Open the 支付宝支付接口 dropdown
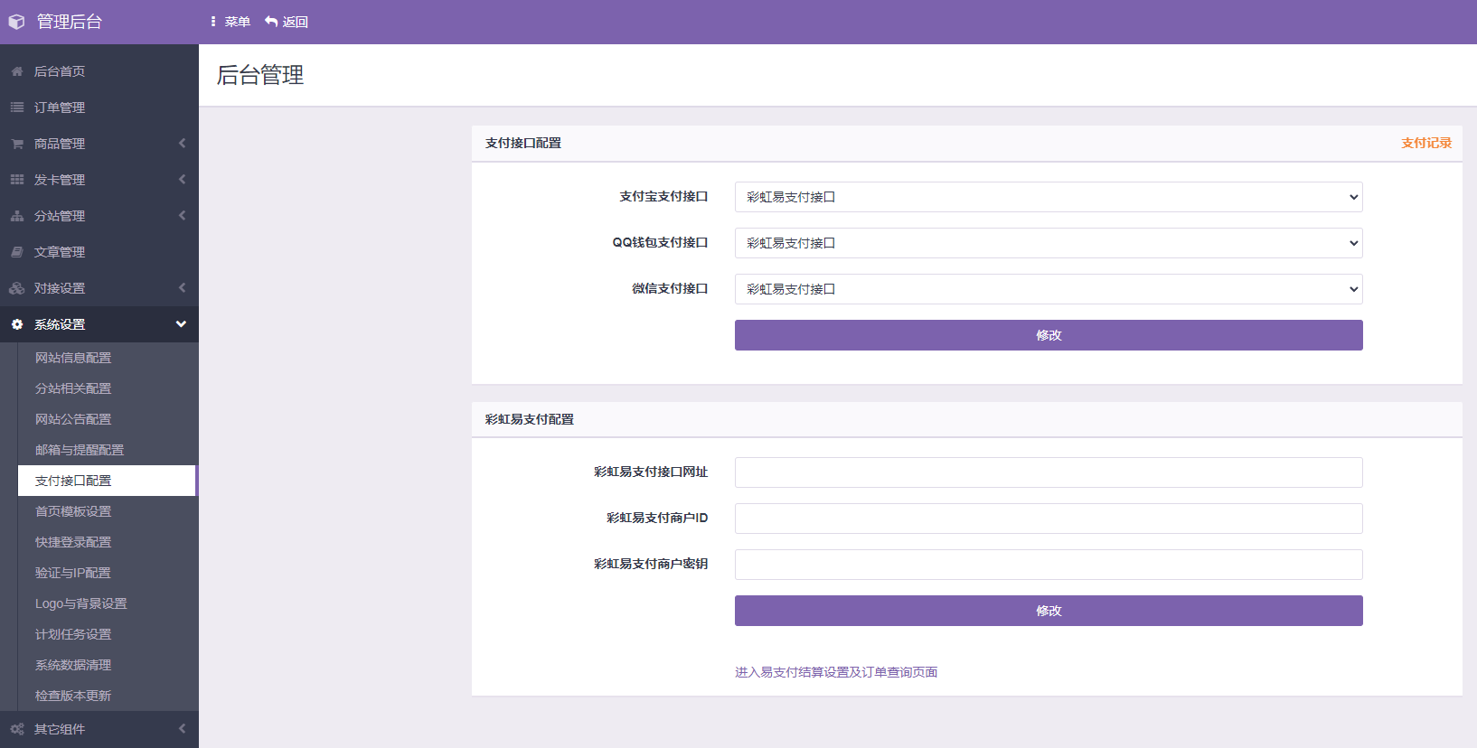Viewport: 1477px width, 748px height. click(x=1049, y=197)
